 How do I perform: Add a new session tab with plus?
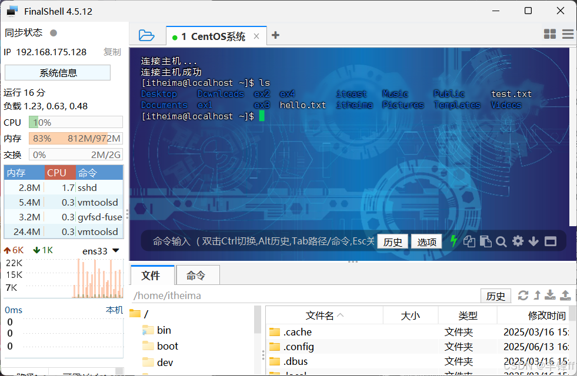click(275, 35)
